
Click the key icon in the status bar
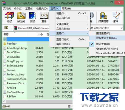[x=8, y=106]
